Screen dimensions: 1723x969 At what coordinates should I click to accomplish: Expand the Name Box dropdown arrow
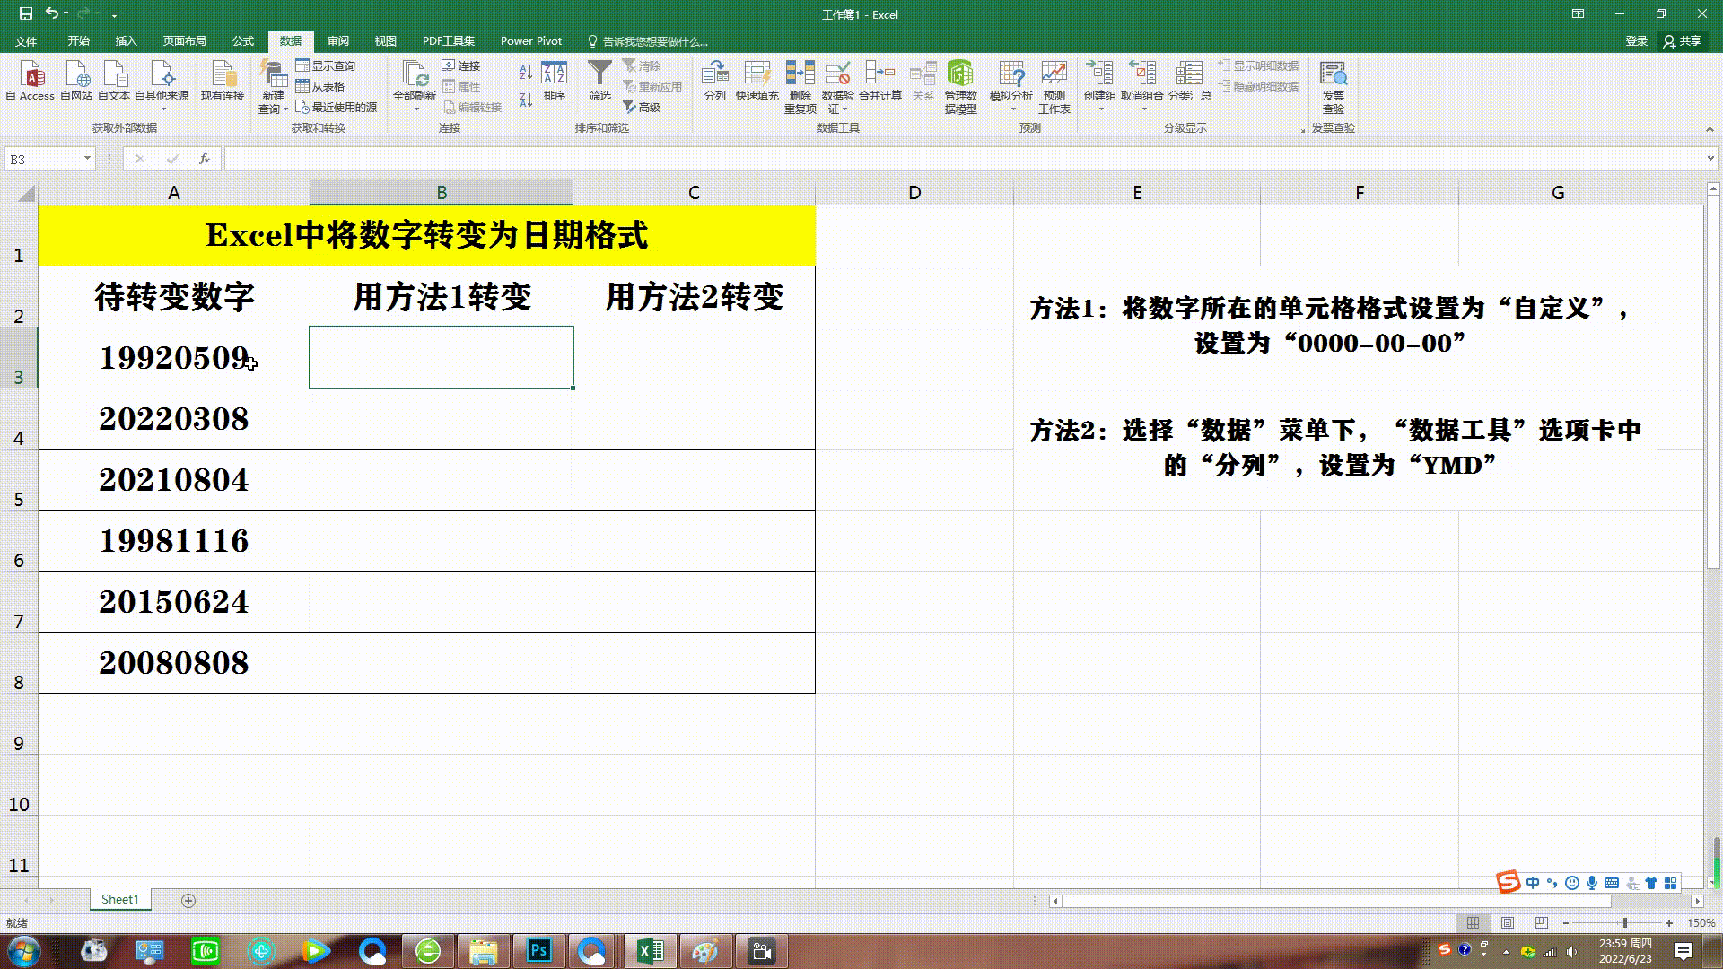point(87,159)
